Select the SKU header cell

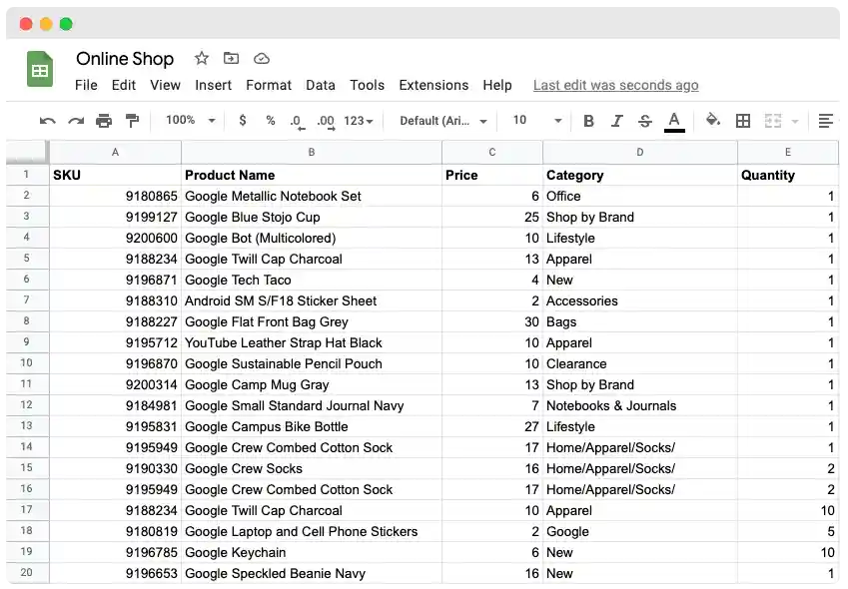(115, 175)
